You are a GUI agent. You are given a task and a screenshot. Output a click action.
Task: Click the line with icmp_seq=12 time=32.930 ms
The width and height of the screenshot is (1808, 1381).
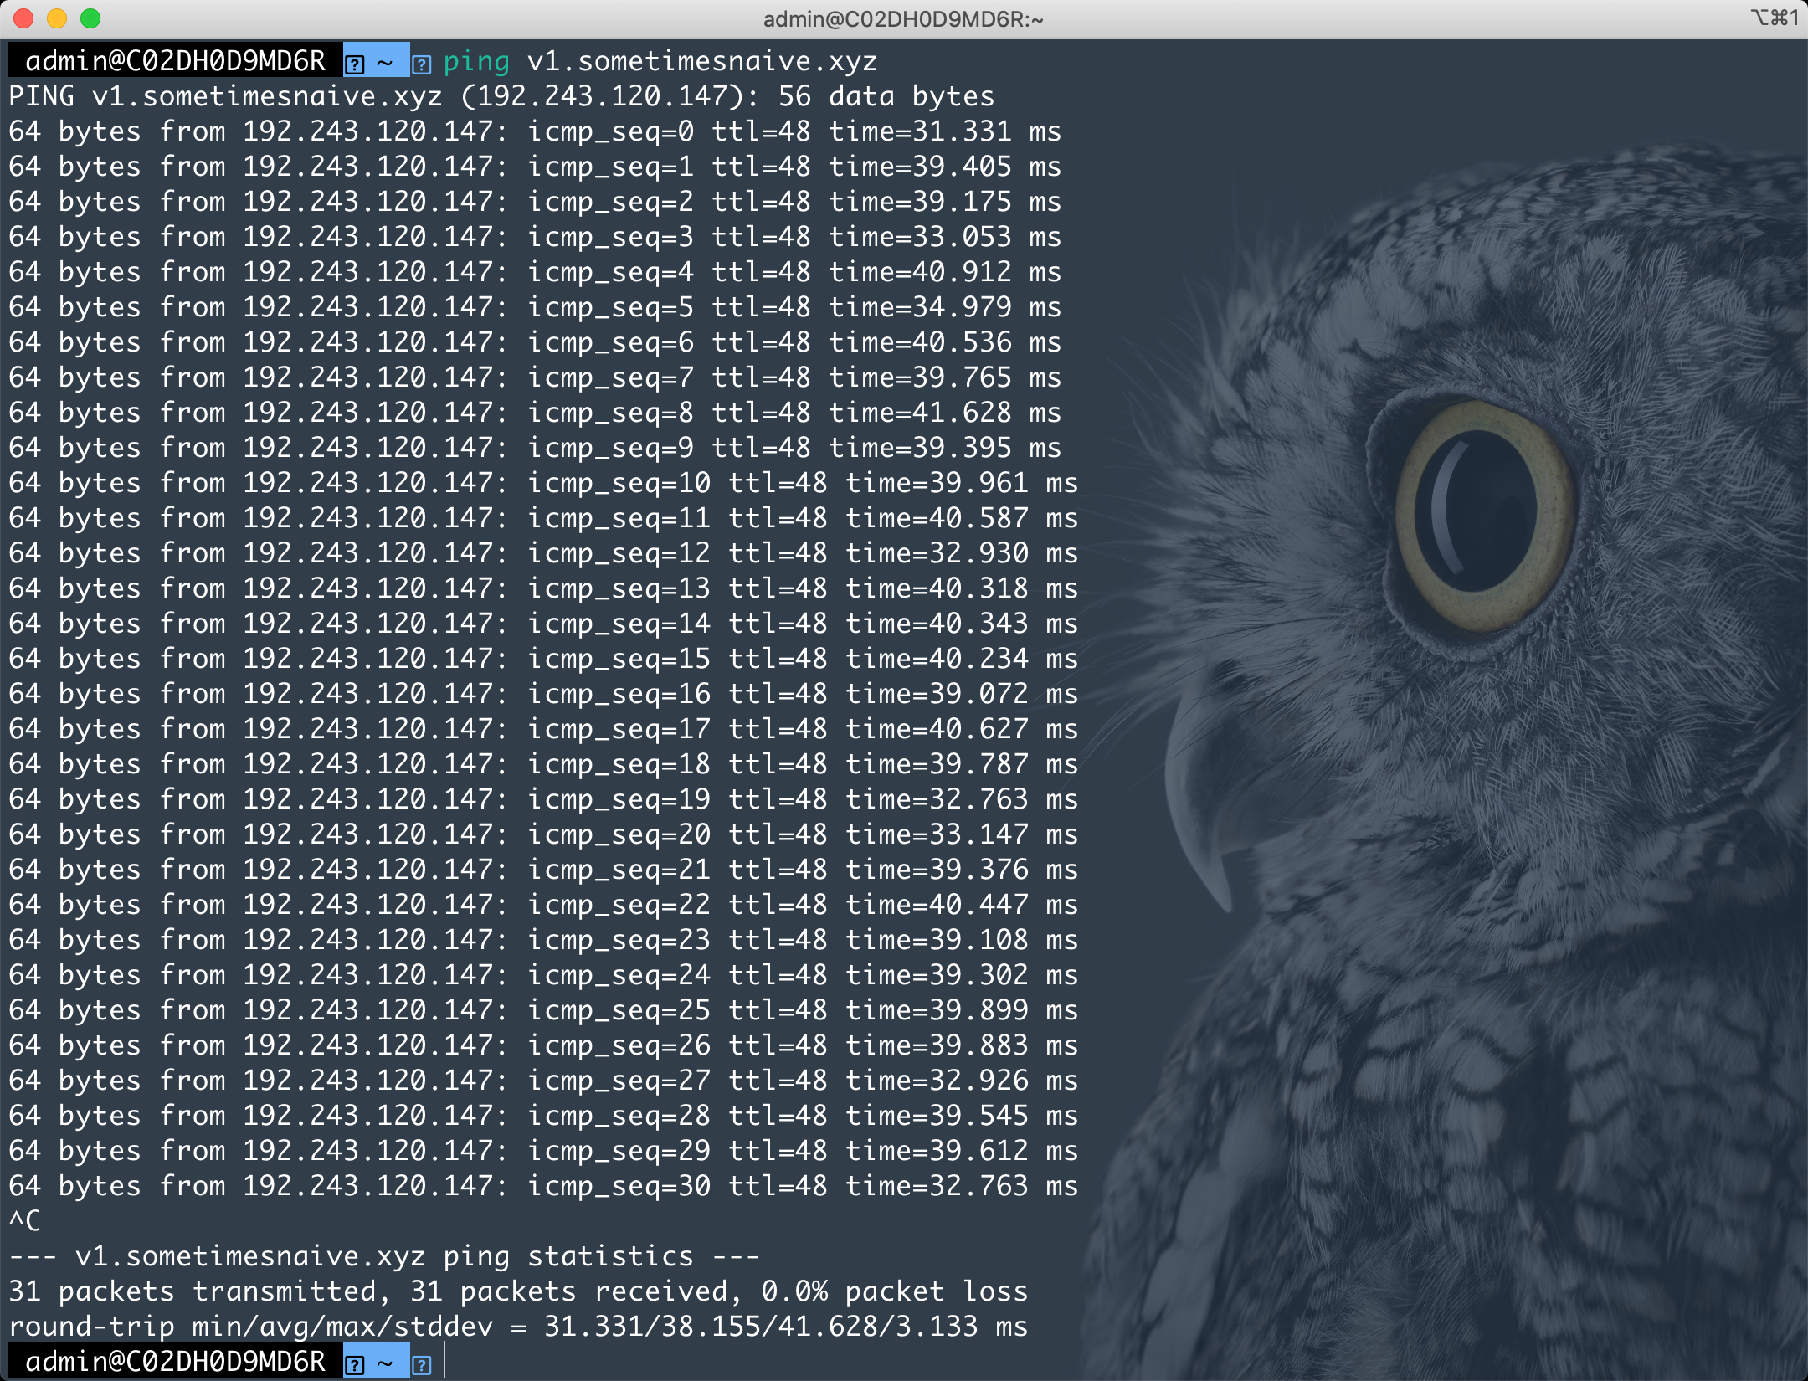[x=543, y=553]
